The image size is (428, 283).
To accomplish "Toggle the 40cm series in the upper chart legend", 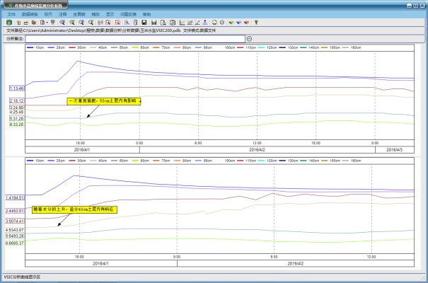I will tap(98, 47).
